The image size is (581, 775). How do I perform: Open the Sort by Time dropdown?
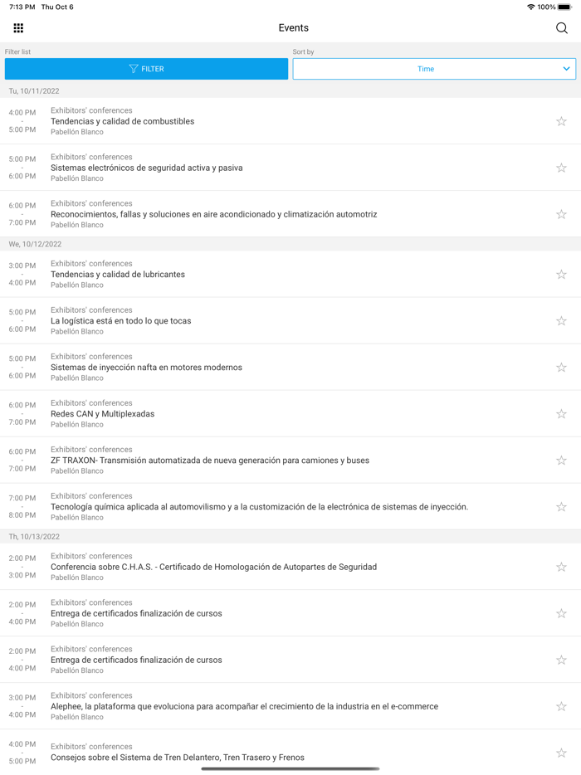[426, 69]
